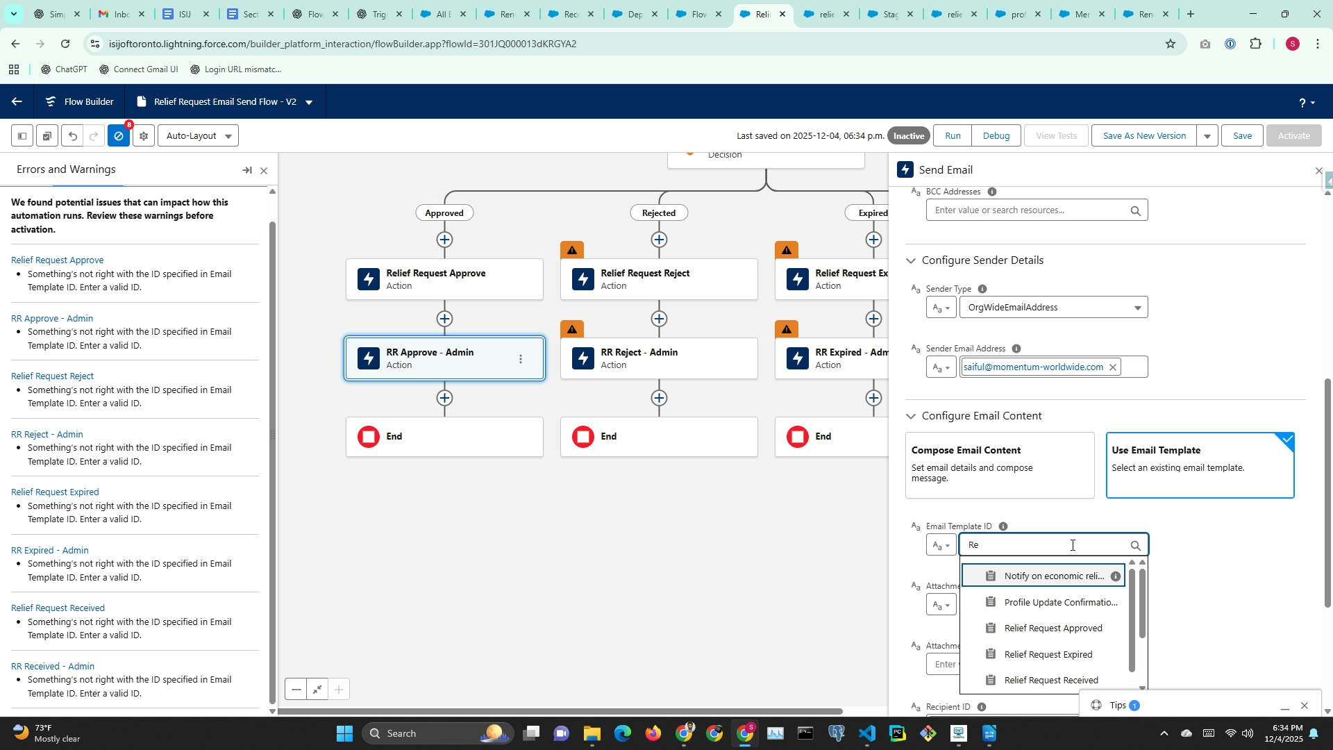The height and width of the screenshot is (750, 1333).
Task: Open the Auto-Layout dropdown
Action: 199,136
